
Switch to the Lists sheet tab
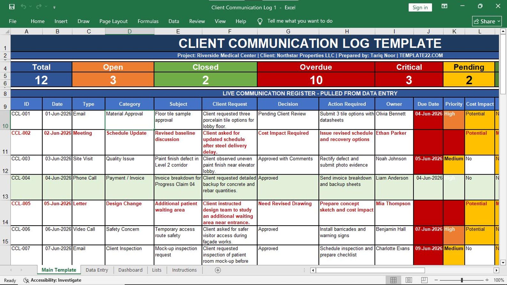point(157,270)
